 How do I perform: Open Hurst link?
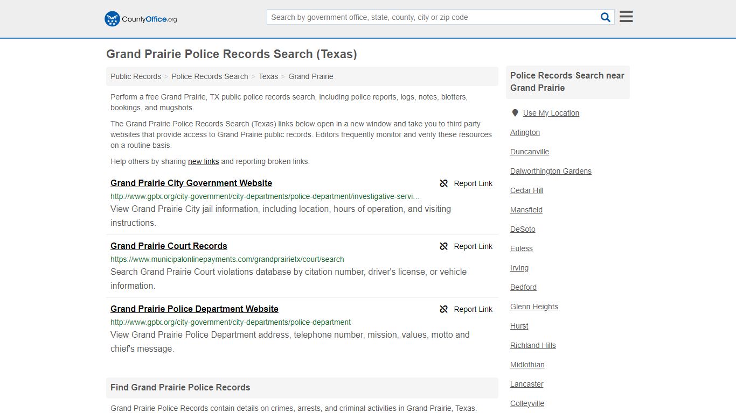point(519,326)
